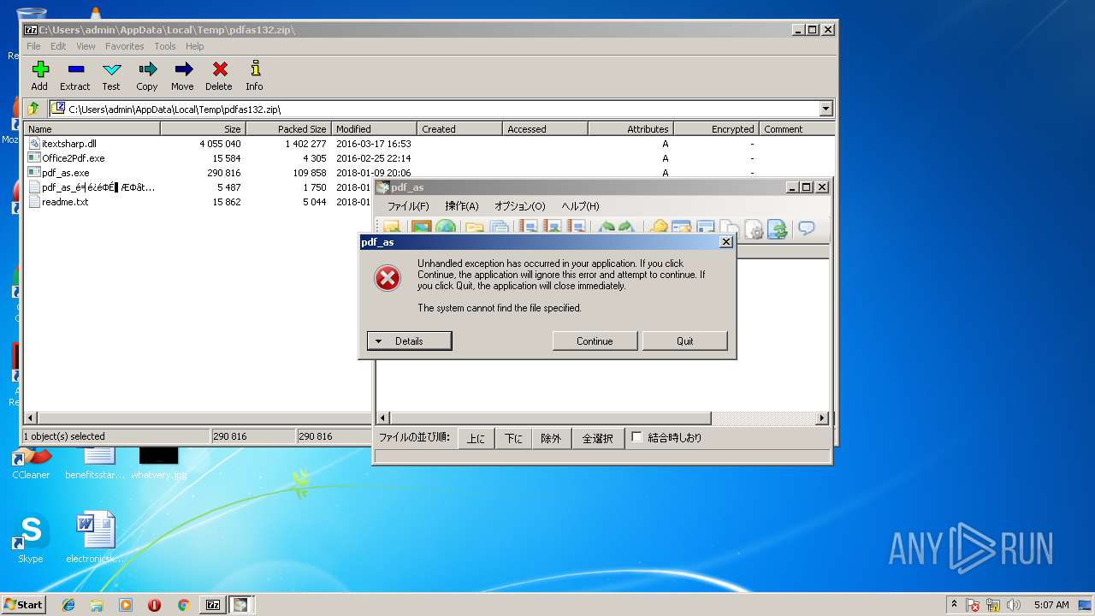The width and height of the screenshot is (1095, 616).
Task: Open Action Center flag in system tray
Action: [974, 605]
